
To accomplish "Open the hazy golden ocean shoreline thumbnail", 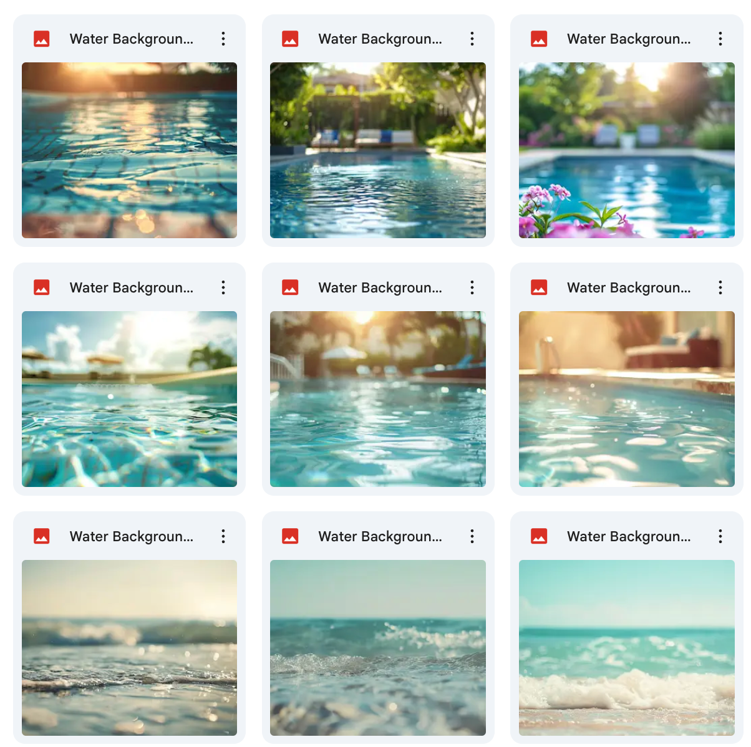I will click(129, 648).
